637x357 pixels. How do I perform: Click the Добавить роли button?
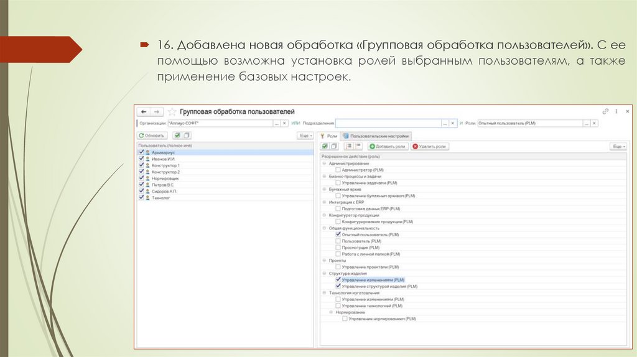click(x=388, y=146)
